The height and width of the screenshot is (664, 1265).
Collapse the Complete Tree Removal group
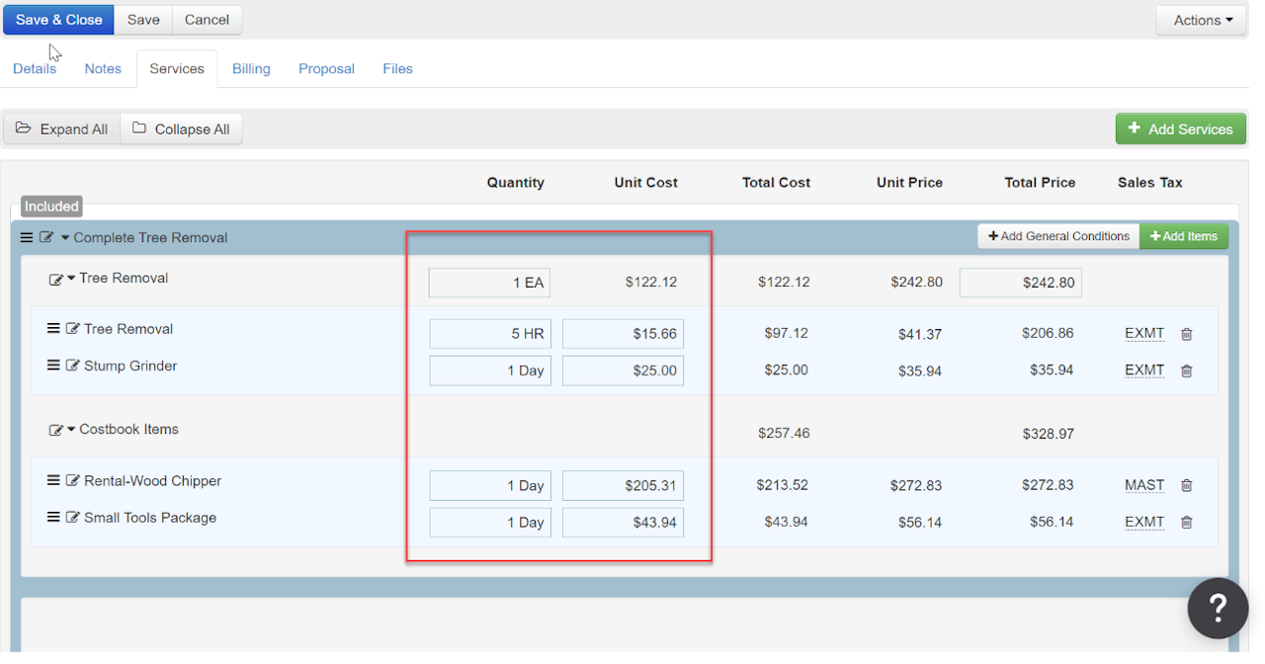coord(65,238)
